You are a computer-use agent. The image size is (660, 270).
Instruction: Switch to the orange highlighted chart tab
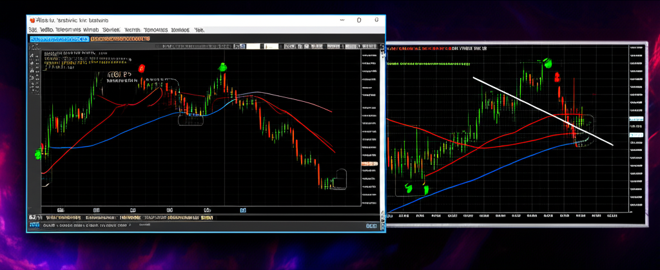click(x=119, y=39)
